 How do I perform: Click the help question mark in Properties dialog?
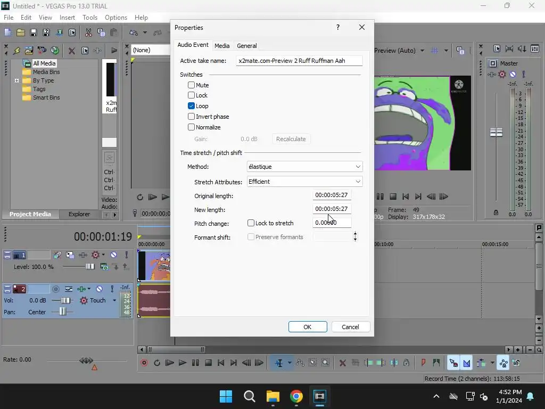338,28
